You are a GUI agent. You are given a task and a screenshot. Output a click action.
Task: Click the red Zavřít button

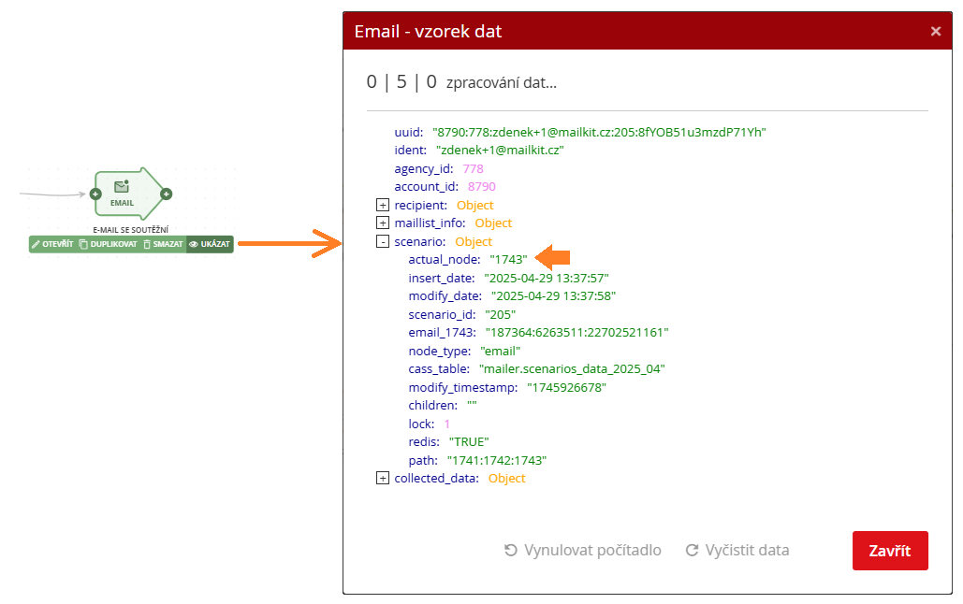click(x=890, y=551)
